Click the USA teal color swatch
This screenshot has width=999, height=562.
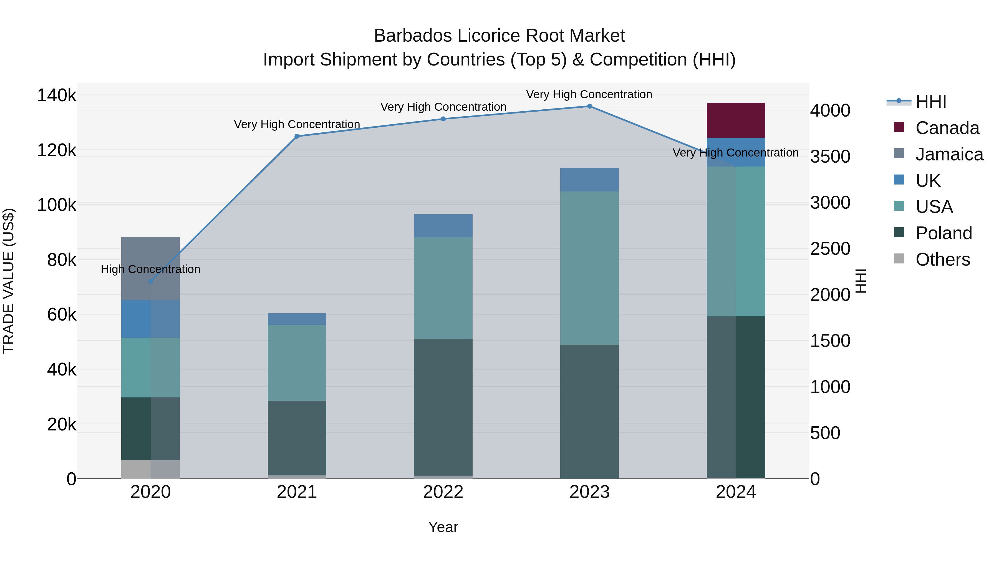[x=899, y=206]
